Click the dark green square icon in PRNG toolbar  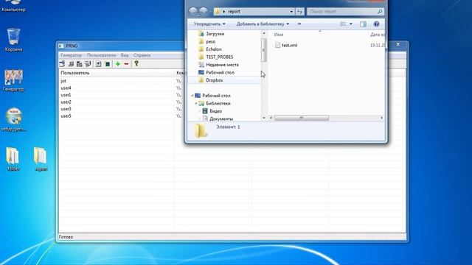coord(108,64)
